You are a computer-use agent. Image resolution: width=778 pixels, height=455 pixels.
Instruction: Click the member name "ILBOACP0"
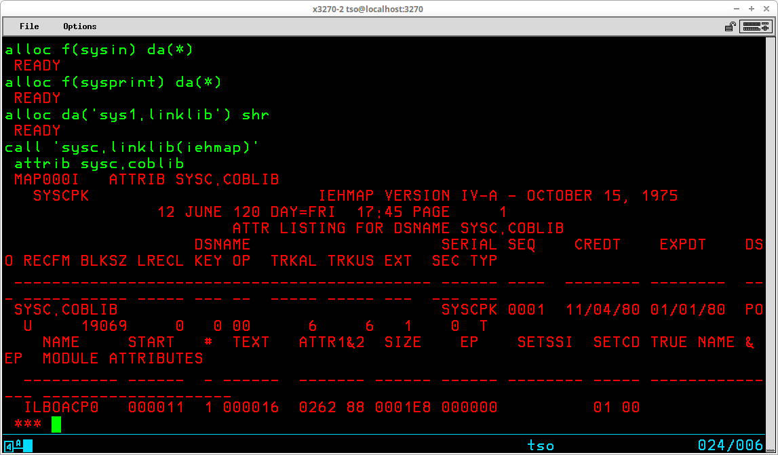click(62, 408)
